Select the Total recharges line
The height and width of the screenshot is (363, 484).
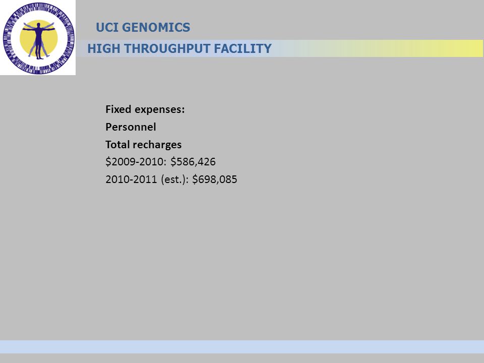(x=144, y=145)
